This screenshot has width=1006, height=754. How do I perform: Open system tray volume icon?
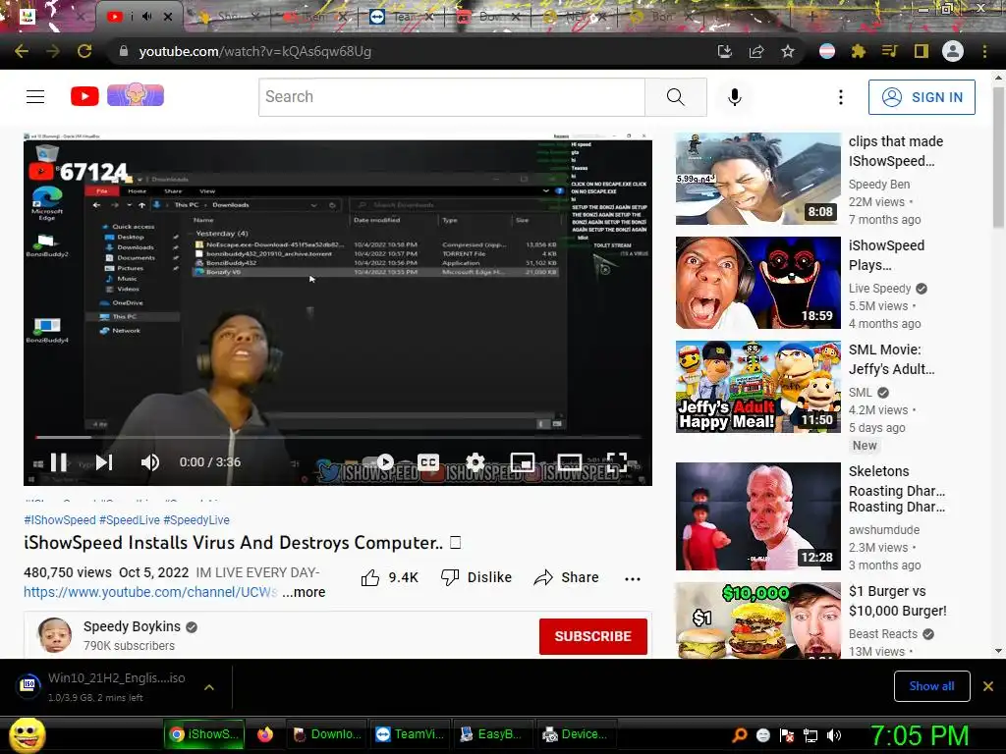(834, 735)
